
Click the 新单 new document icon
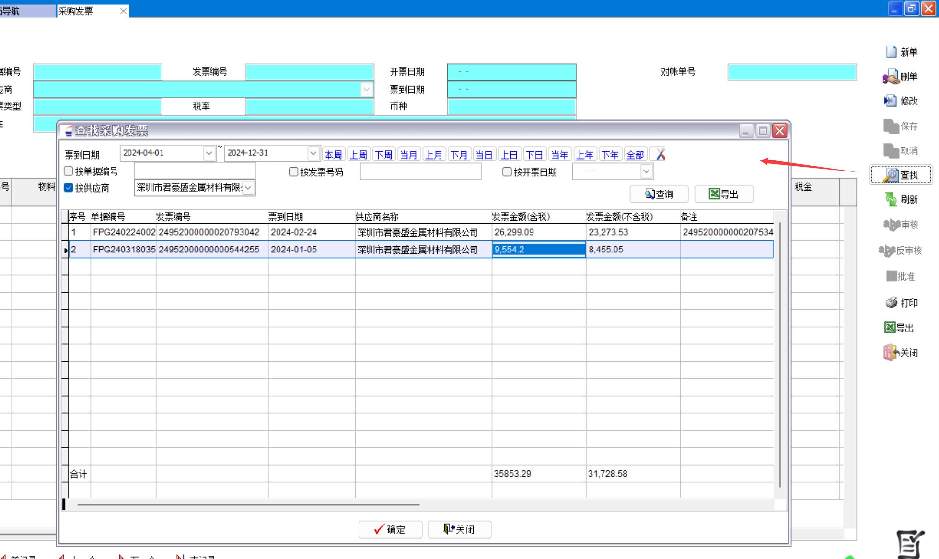pos(891,52)
